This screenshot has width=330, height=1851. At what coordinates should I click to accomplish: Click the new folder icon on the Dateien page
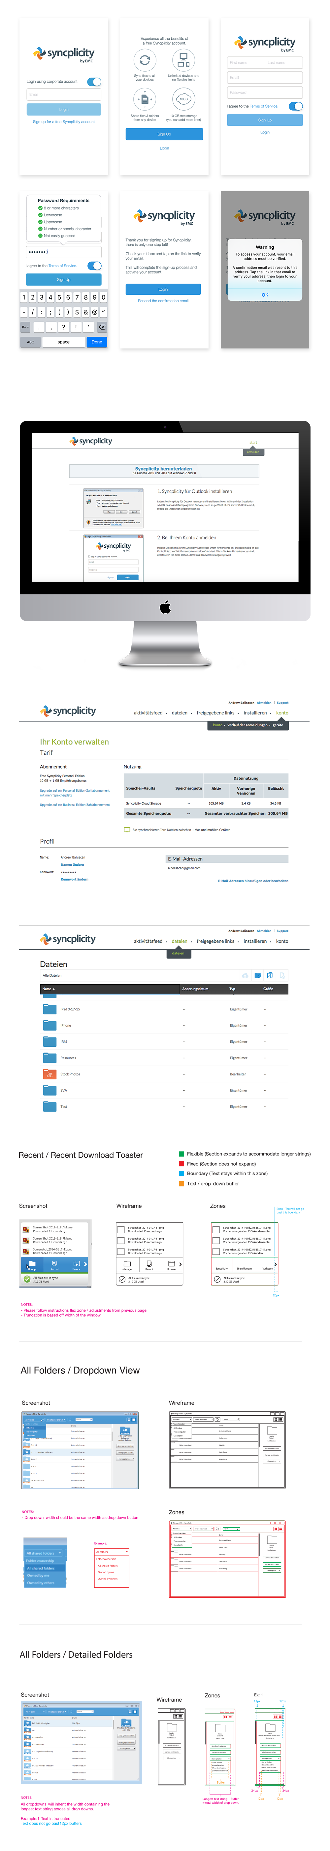257,976
